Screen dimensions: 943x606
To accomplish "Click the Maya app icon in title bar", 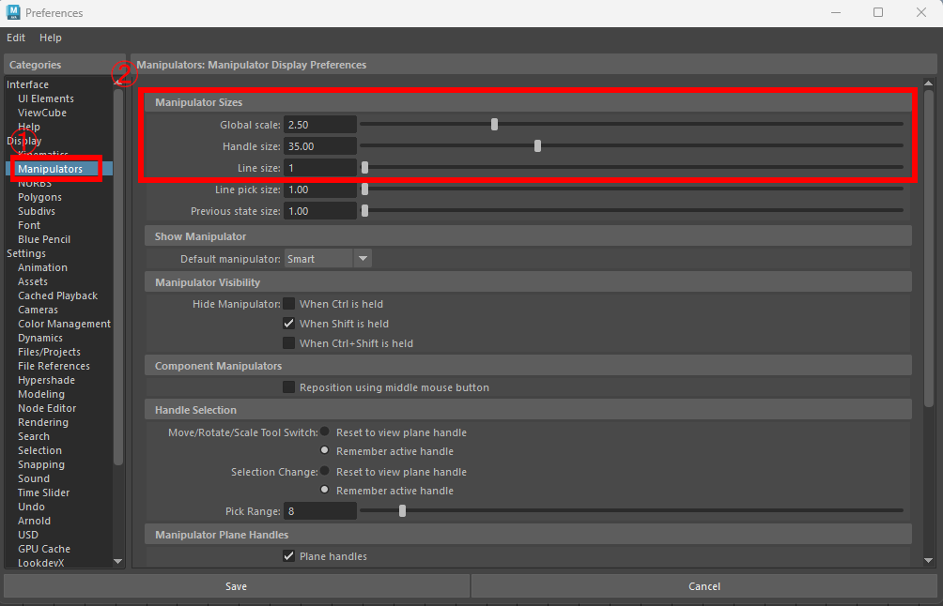I will tap(13, 13).
